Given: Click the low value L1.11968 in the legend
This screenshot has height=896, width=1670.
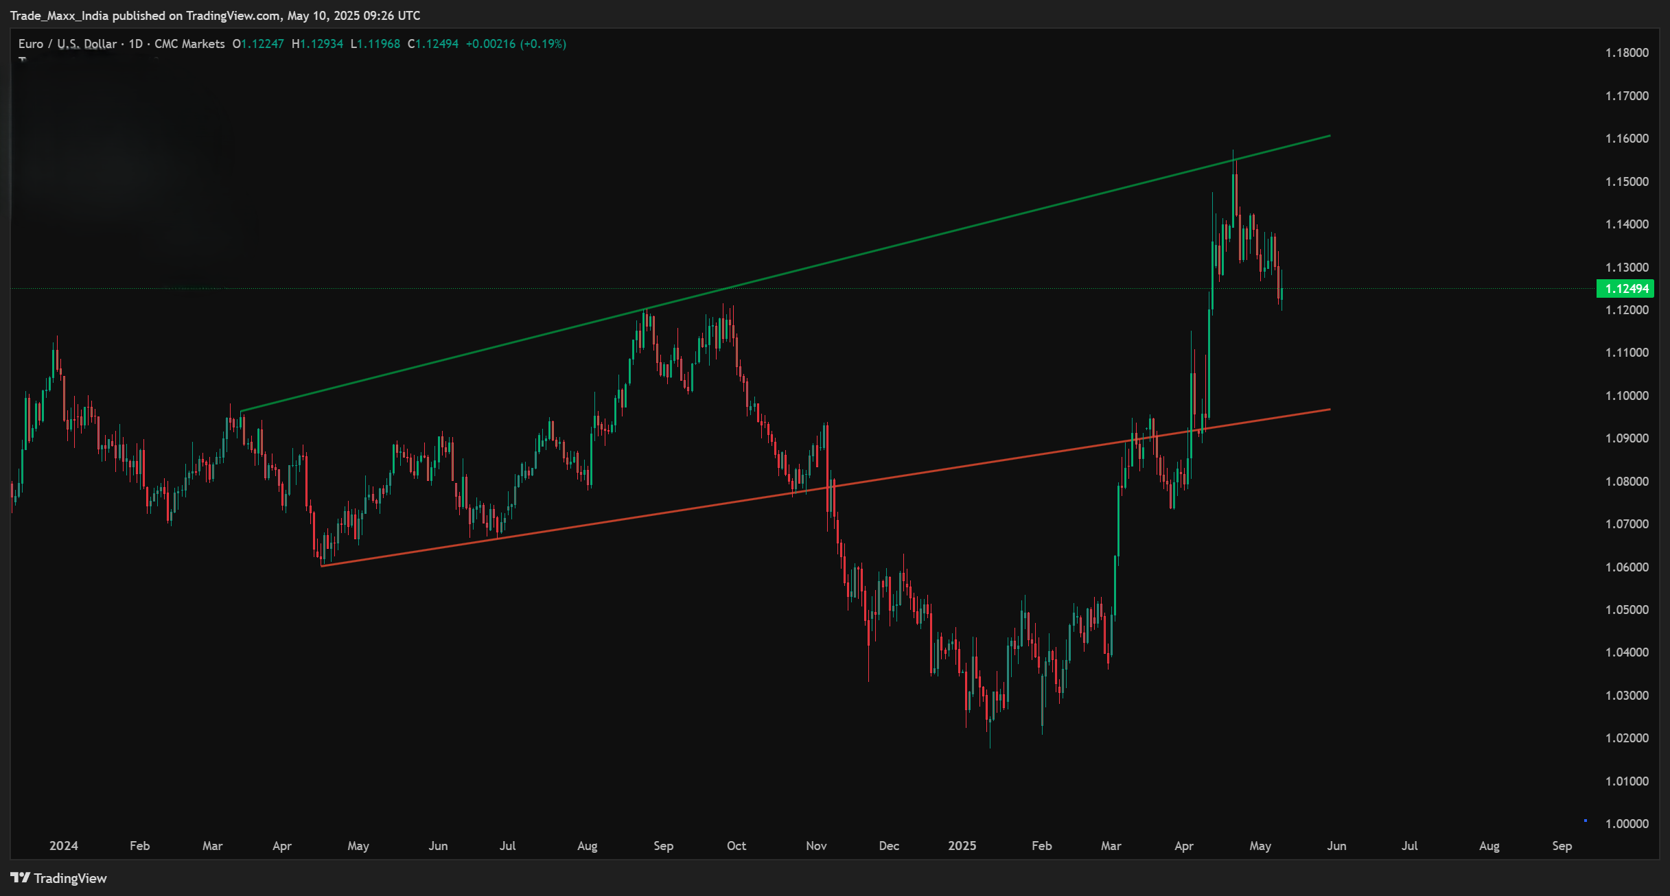Looking at the screenshot, I should (x=374, y=43).
